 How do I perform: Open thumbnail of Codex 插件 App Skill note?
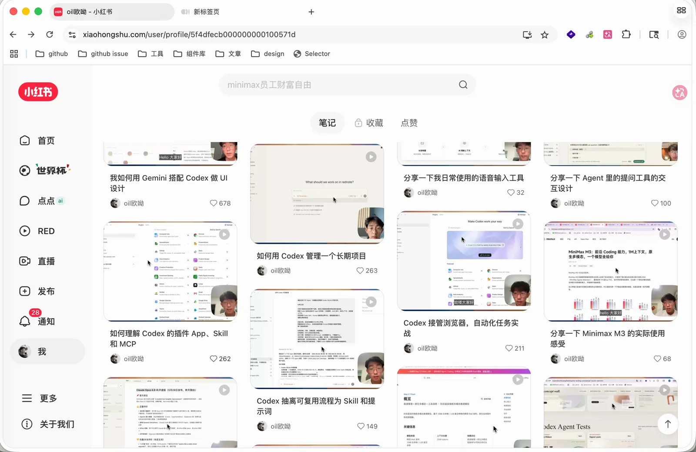(171, 272)
